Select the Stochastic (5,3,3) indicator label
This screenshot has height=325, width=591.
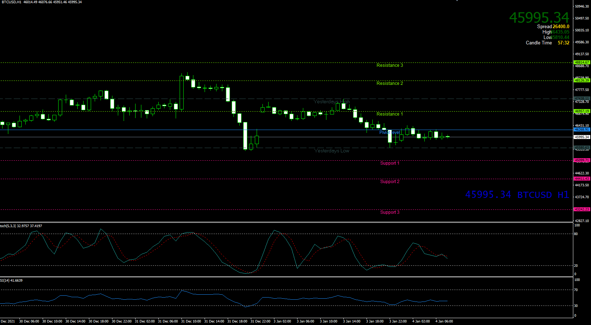pos(21,226)
